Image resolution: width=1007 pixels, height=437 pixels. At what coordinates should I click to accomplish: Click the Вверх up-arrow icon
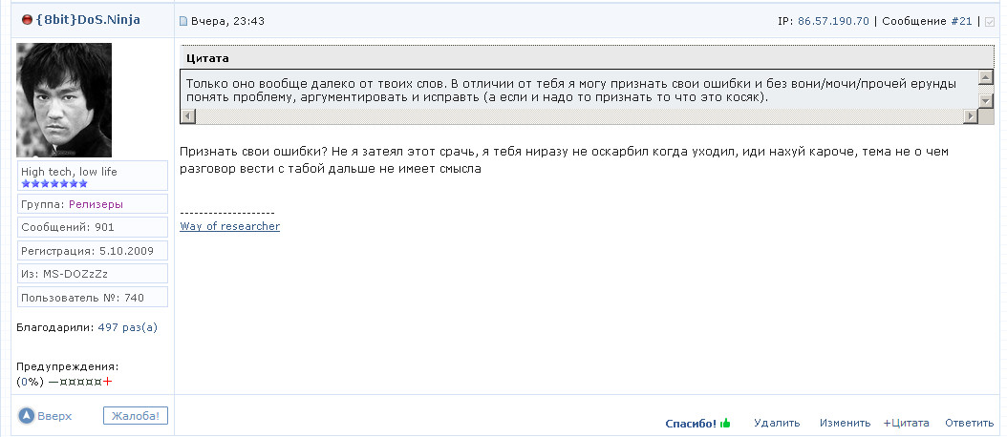(x=26, y=416)
